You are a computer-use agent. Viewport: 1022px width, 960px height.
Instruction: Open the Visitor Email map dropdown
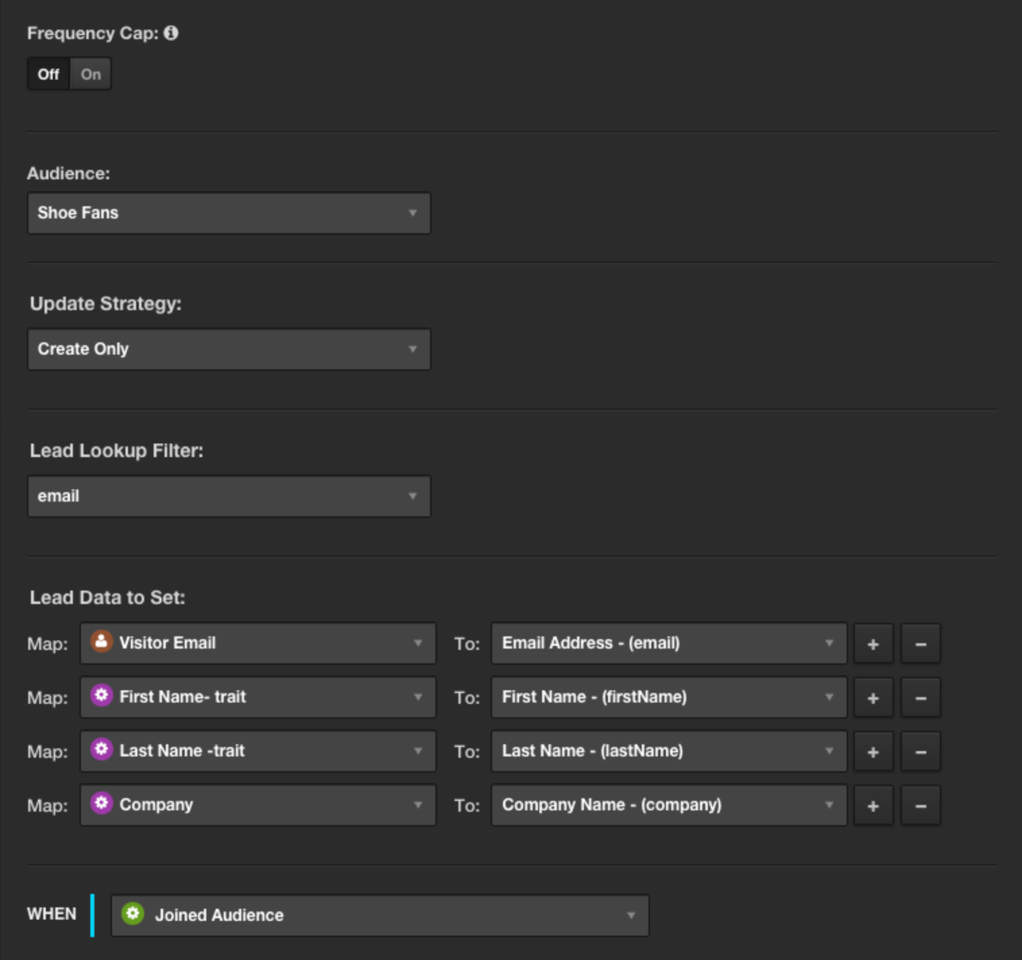coord(258,643)
